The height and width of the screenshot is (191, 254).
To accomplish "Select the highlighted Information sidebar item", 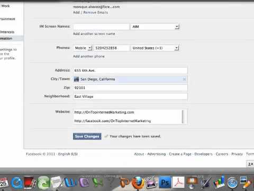I will pos(12,38).
